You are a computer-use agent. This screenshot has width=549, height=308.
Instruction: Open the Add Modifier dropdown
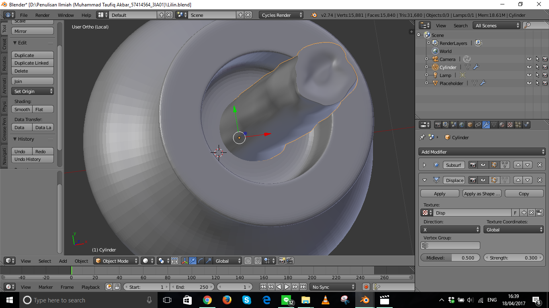click(482, 152)
